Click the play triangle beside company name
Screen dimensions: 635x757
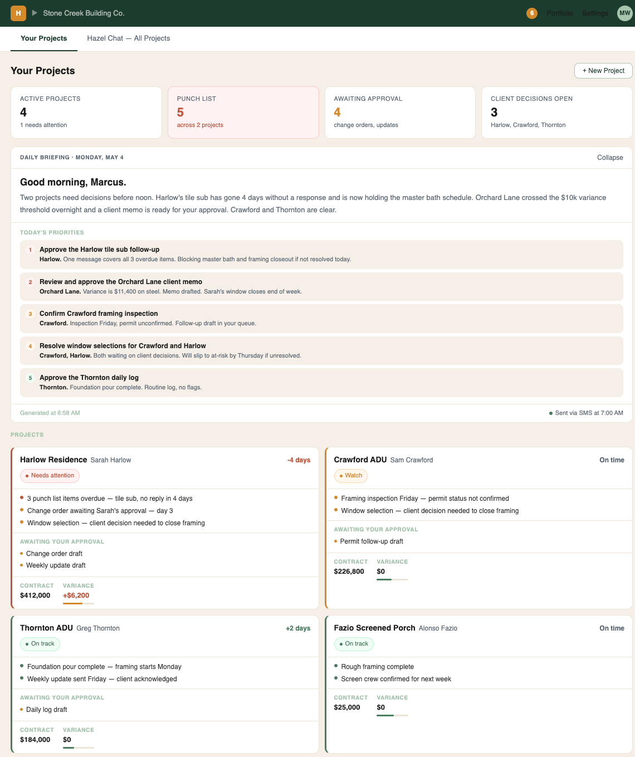pos(35,13)
